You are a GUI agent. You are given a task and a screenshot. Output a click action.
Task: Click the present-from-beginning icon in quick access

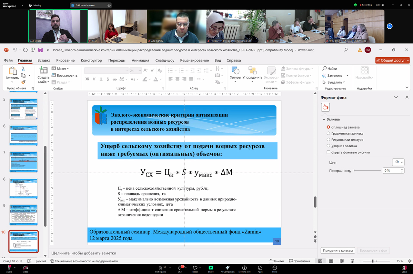pyautogui.click(x=33, y=50)
